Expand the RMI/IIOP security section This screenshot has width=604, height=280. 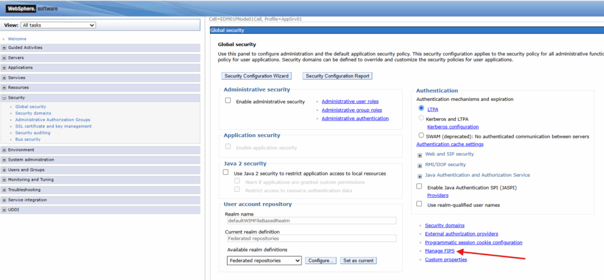click(419, 165)
